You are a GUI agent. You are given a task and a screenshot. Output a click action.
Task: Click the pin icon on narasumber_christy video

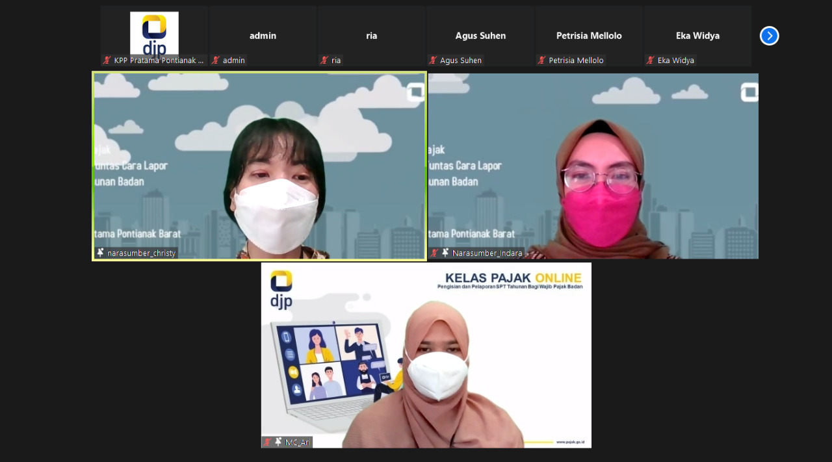100,253
